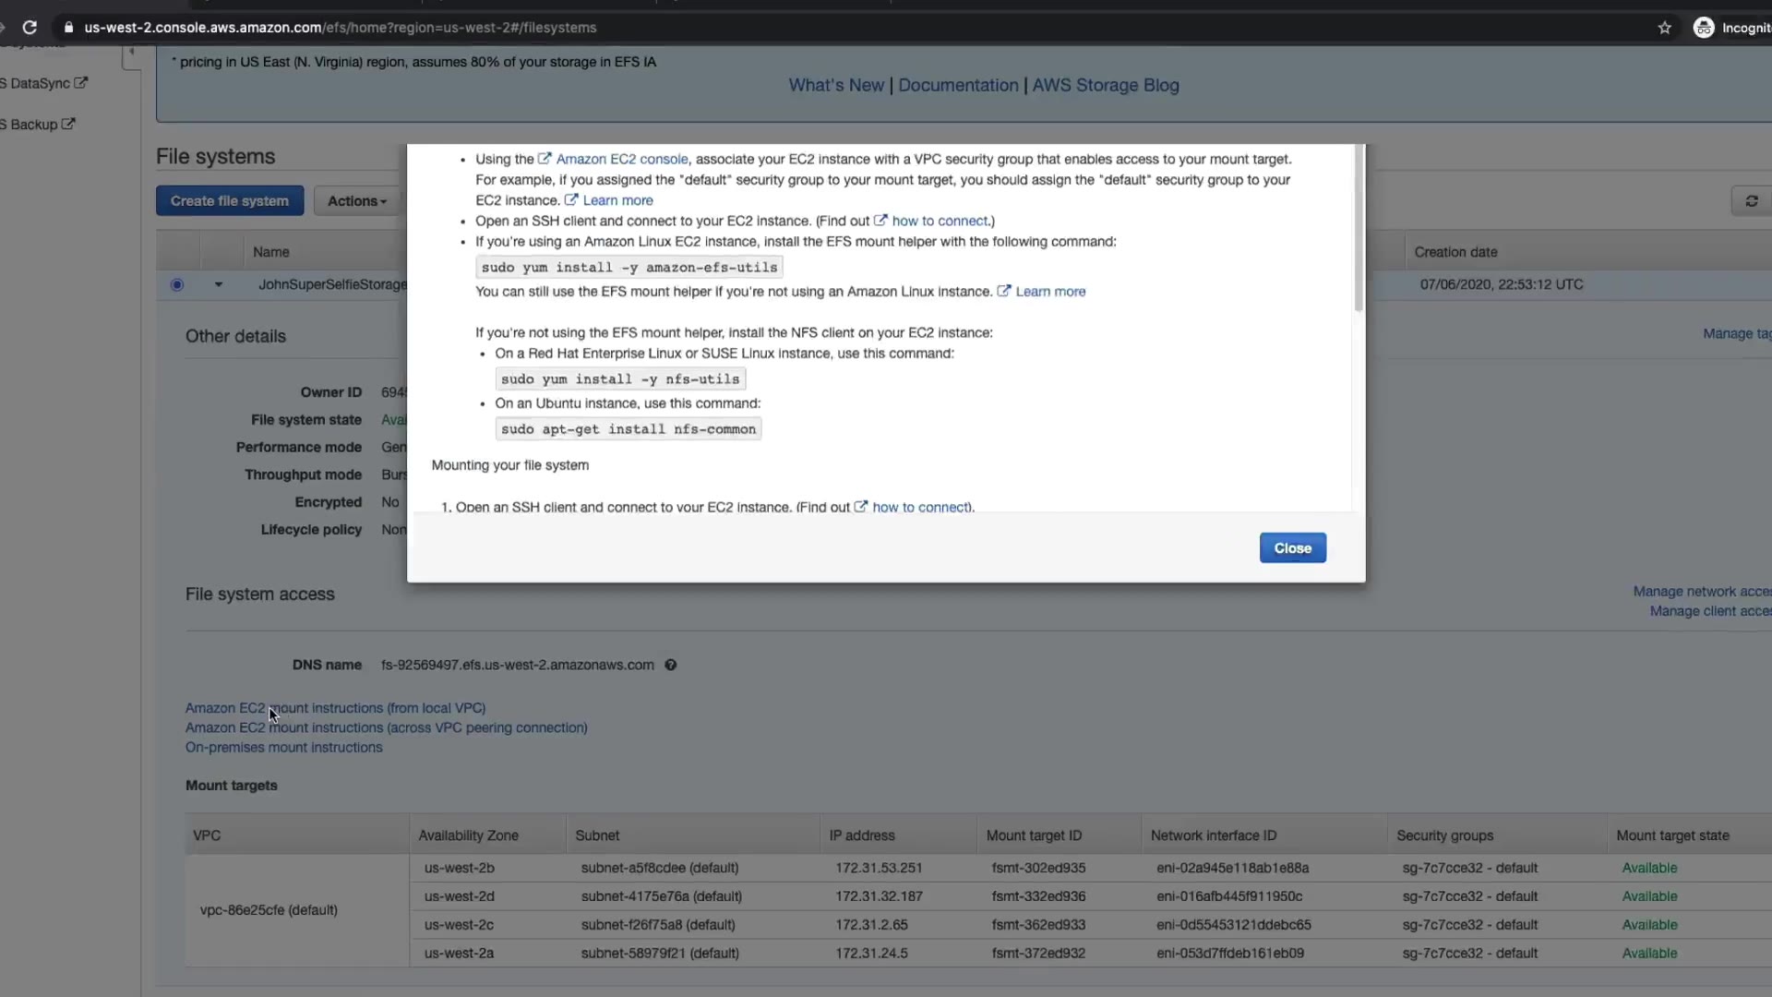Image resolution: width=1772 pixels, height=997 pixels.
Task: Collapse the JohnSuperSelfieStorage row details arrow
Action: pyautogui.click(x=219, y=284)
